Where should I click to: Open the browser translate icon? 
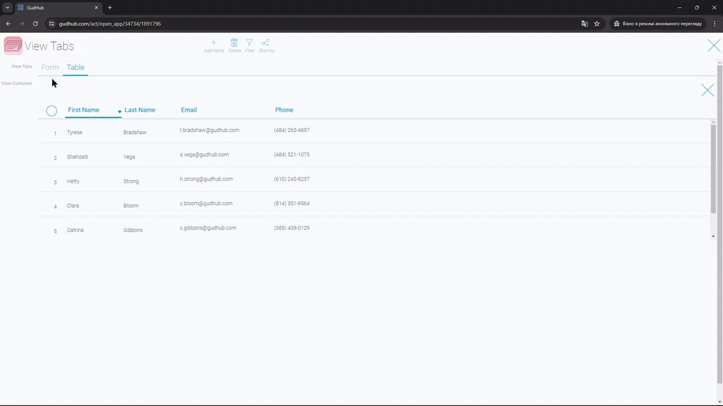point(584,23)
